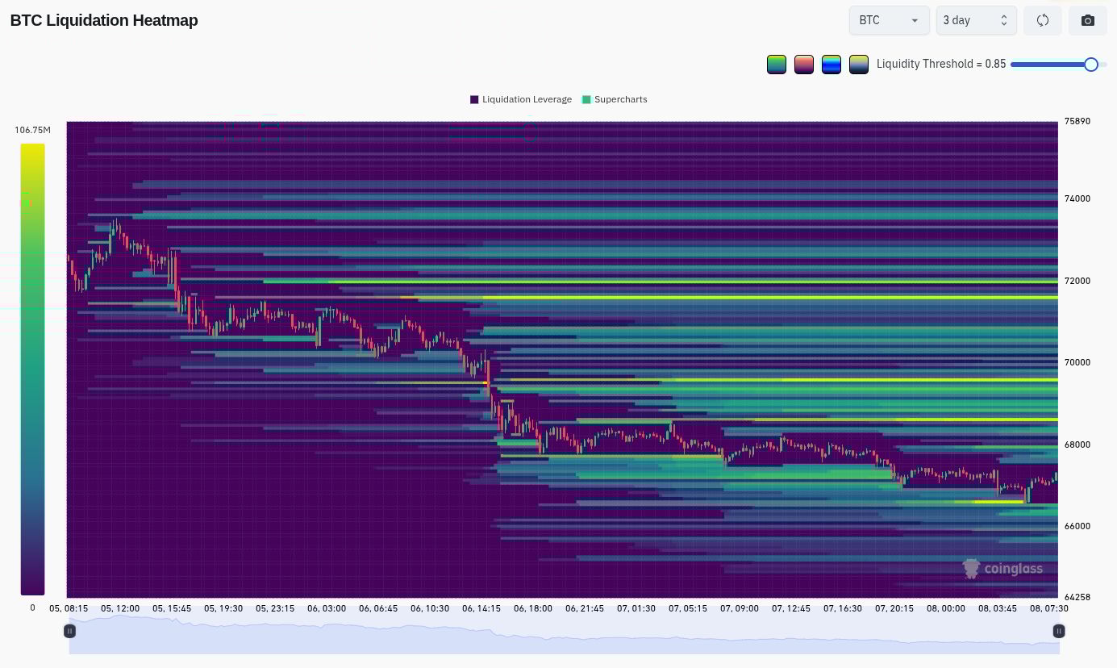This screenshot has width=1117, height=668.
Task: Click the Liquidity Threshold slider handle
Action: point(1090,65)
